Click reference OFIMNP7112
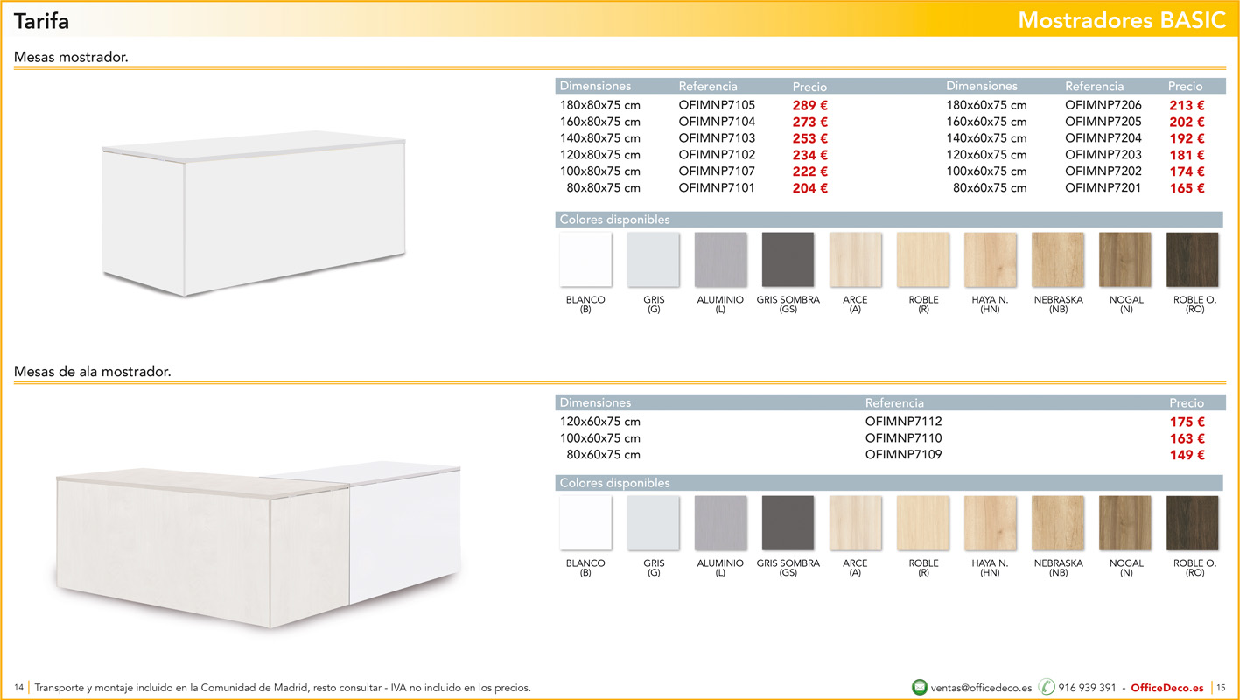Viewport: 1240px width, 700px height. (904, 422)
